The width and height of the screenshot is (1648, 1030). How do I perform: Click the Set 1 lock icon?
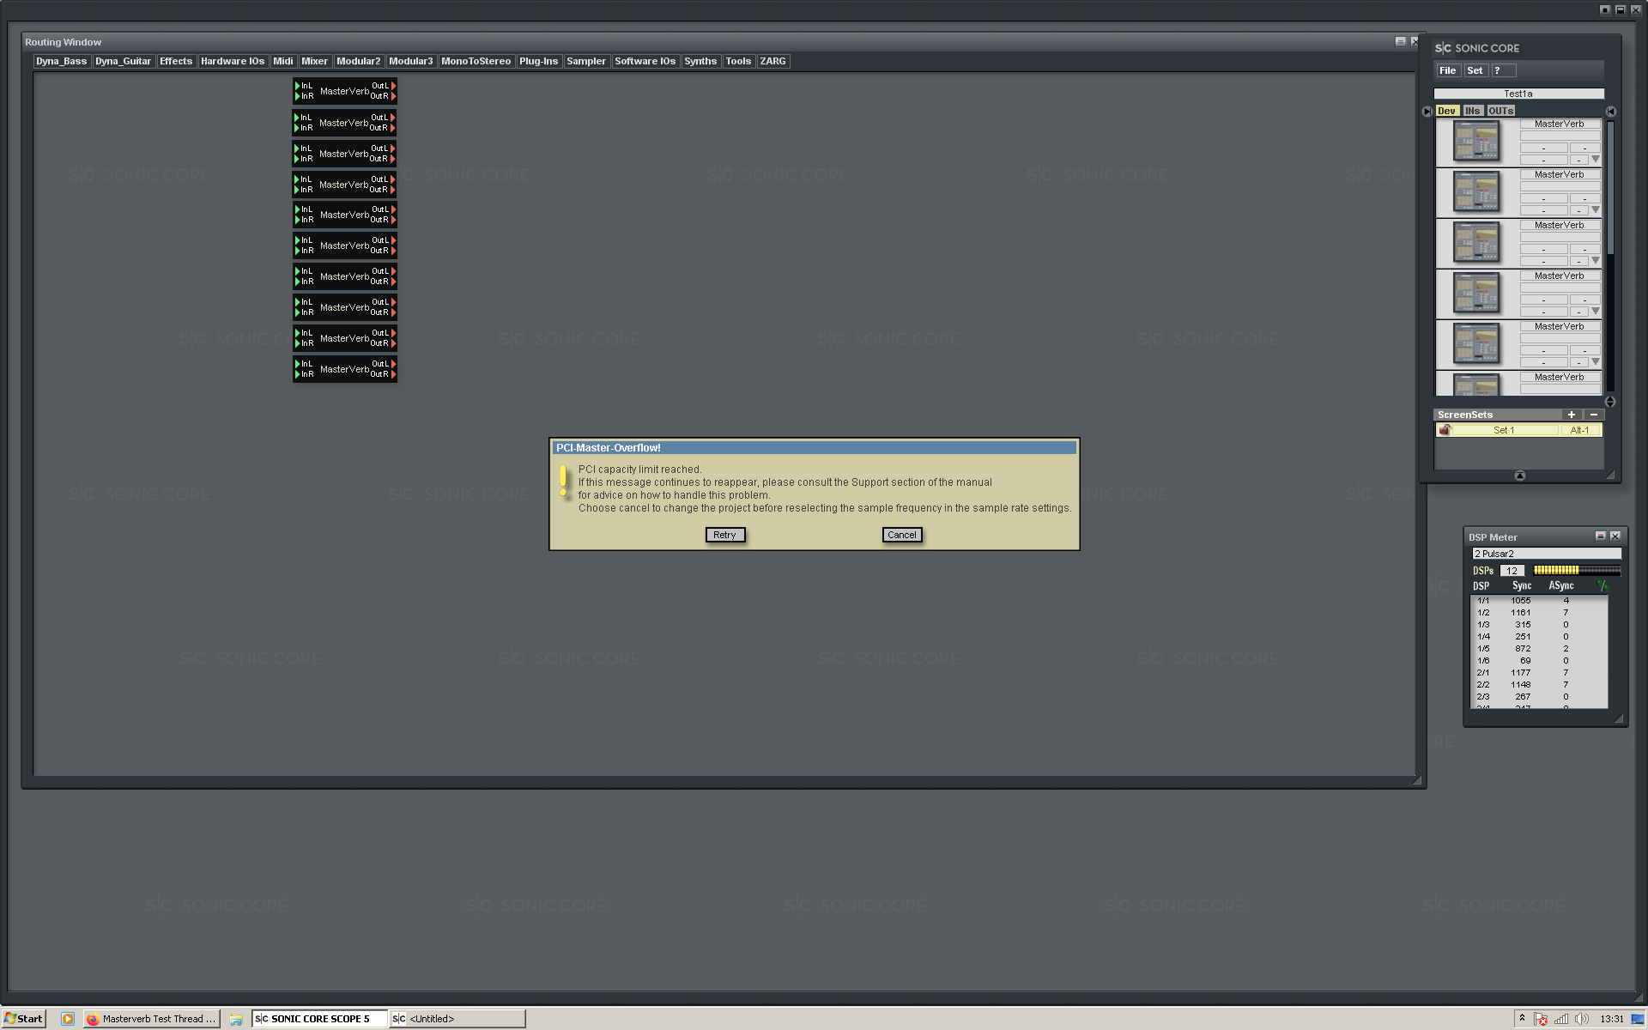pyautogui.click(x=1445, y=430)
